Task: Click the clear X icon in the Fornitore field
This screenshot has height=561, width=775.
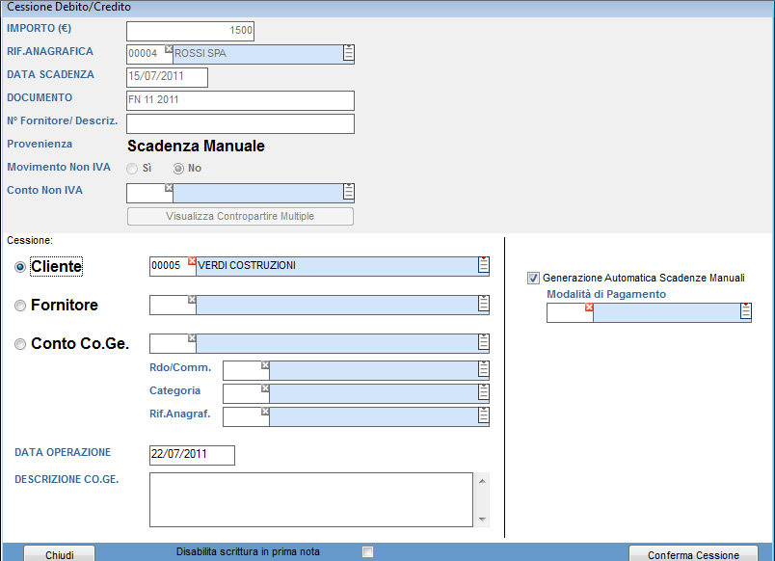Action: coord(191,300)
